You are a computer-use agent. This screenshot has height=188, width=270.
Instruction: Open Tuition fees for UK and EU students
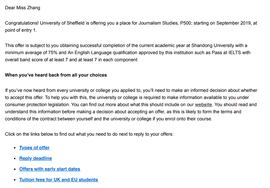click(x=59, y=180)
